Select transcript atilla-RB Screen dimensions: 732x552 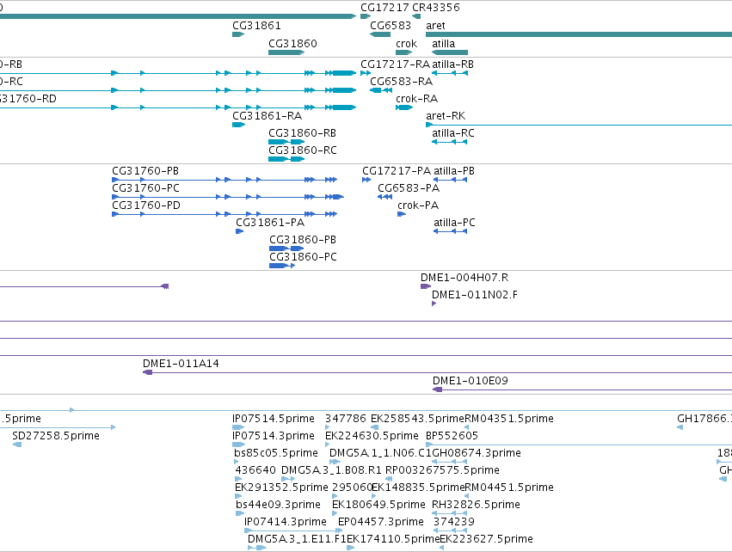coord(452,64)
